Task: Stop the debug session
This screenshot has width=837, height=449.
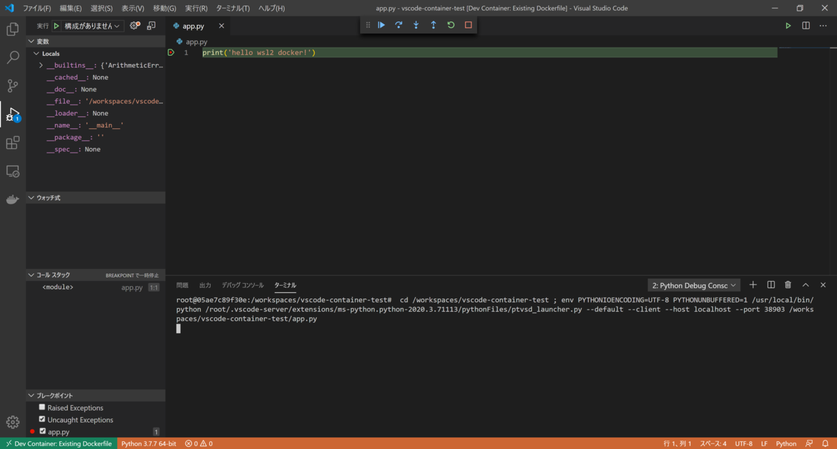Action: [x=468, y=25]
